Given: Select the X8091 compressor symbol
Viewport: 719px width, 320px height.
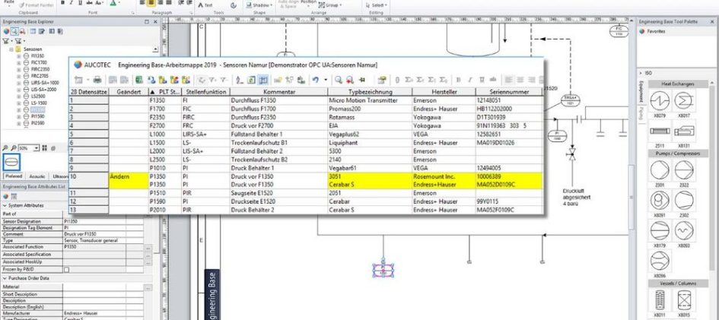Looking at the screenshot, I should pyautogui.click(x=660, y=200).
